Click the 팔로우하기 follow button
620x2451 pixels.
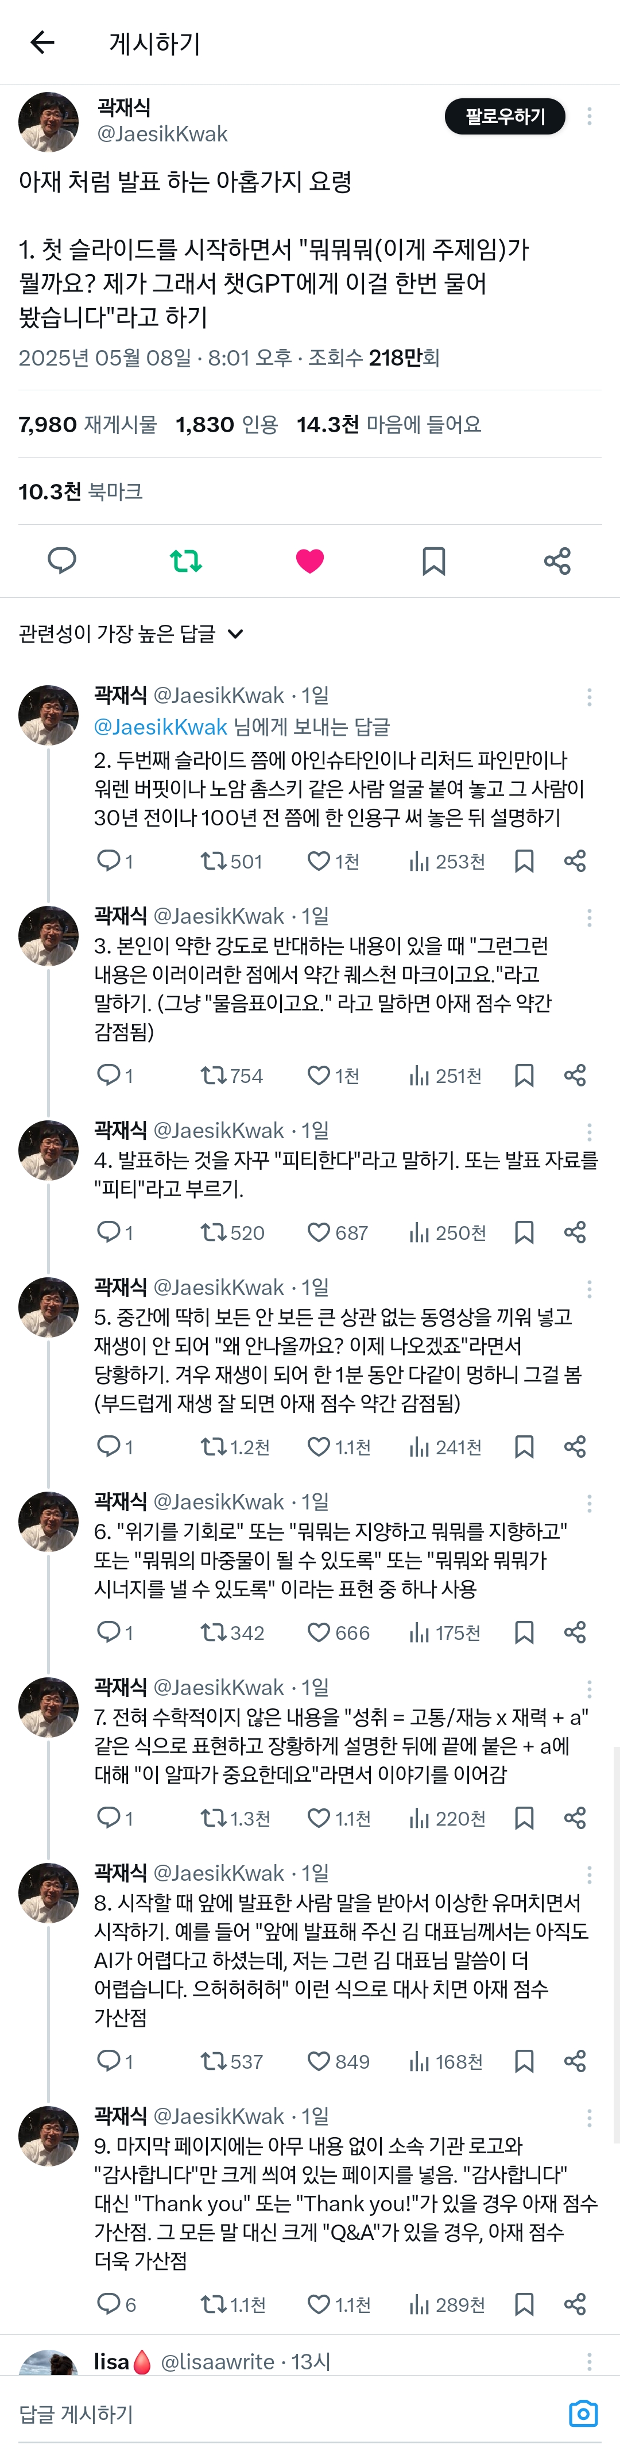coord(504,116)
